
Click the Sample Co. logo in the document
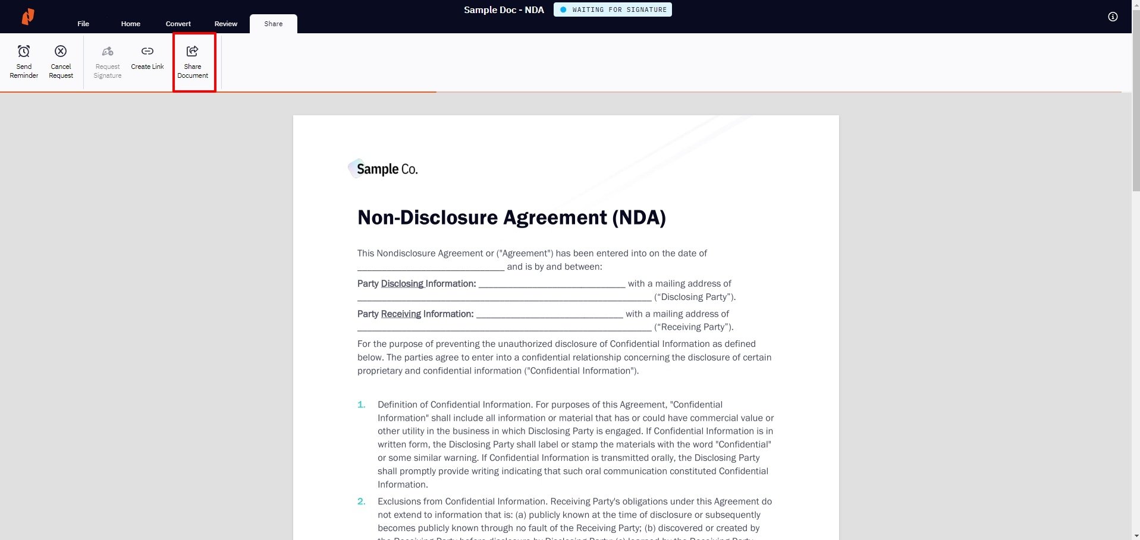tap(383, 169)
